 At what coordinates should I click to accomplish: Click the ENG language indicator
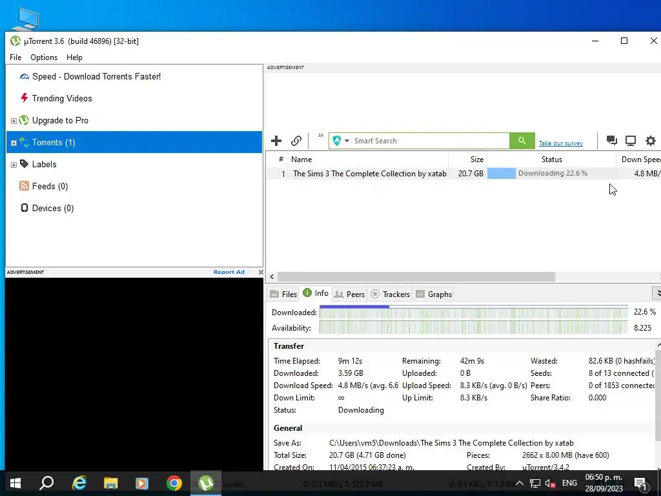tap(569, 483)
